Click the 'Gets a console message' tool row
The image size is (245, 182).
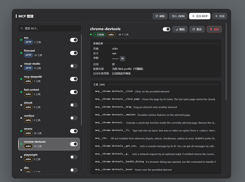pos(156,146)
